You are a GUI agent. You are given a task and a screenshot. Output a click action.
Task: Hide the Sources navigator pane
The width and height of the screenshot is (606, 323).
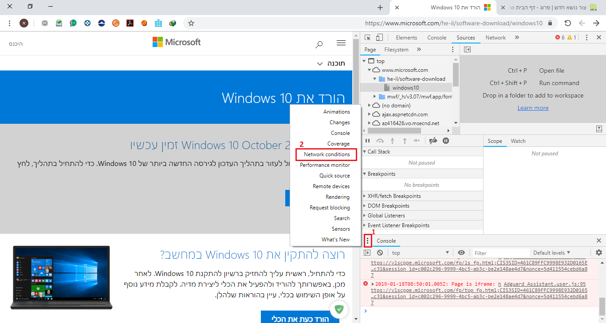point(467,50)
